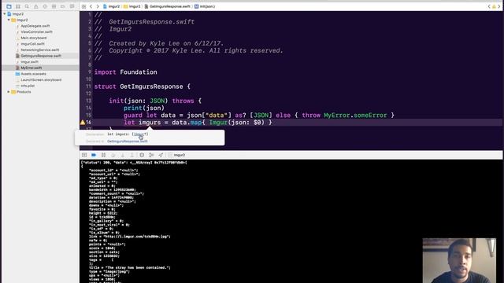Click Imgur2 project in jump bar
This screenshot has height=283, width=504.
(111, 6)
